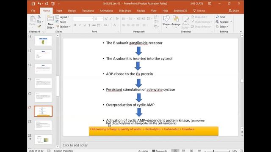Screen dimensions: 271x152
Task: Open the EndNote X8 tab
Action: tap(180, 11)
